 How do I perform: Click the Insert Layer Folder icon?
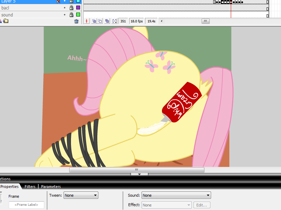(x=6, y=21)
